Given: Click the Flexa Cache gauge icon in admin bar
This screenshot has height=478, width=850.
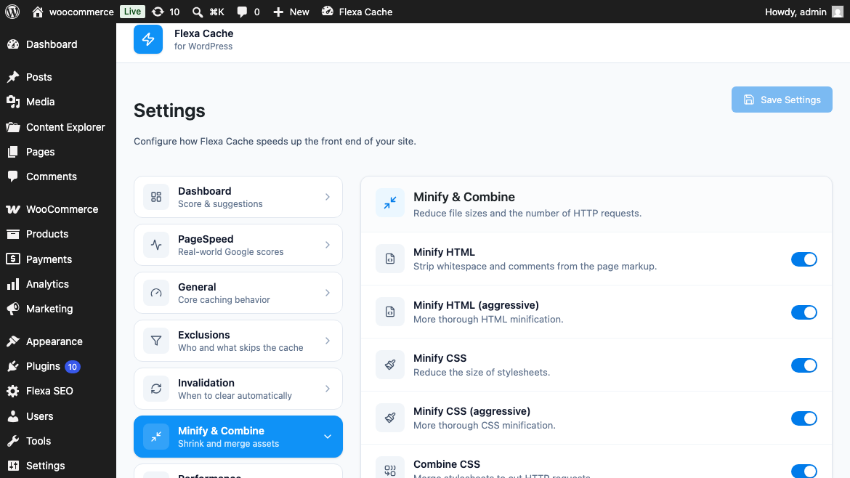Looking at the screenshot, I should (328, 12).
